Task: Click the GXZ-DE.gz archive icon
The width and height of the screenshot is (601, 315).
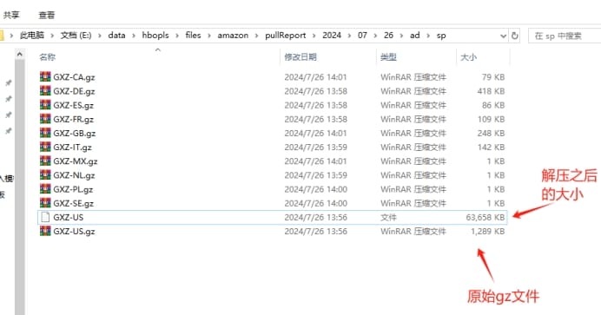Action: (45, 91)
